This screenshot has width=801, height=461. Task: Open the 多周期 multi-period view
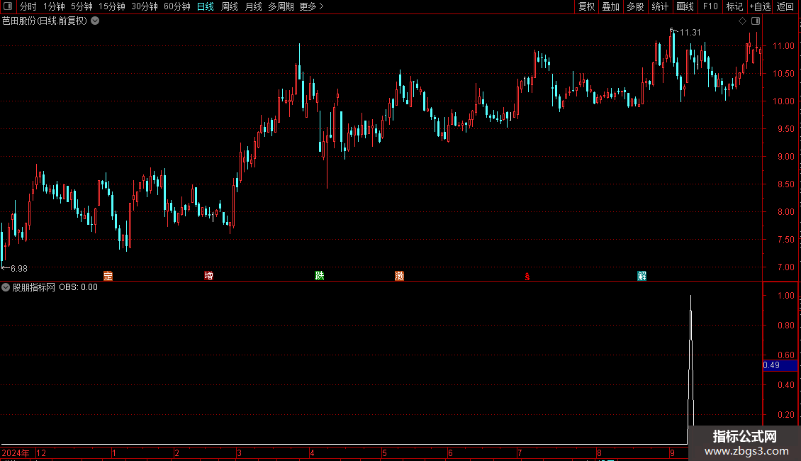281,6
